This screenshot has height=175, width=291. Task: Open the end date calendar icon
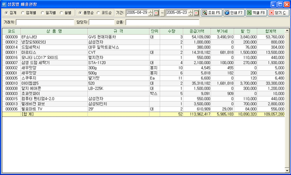pyautogui.click(x=196, y=13)
